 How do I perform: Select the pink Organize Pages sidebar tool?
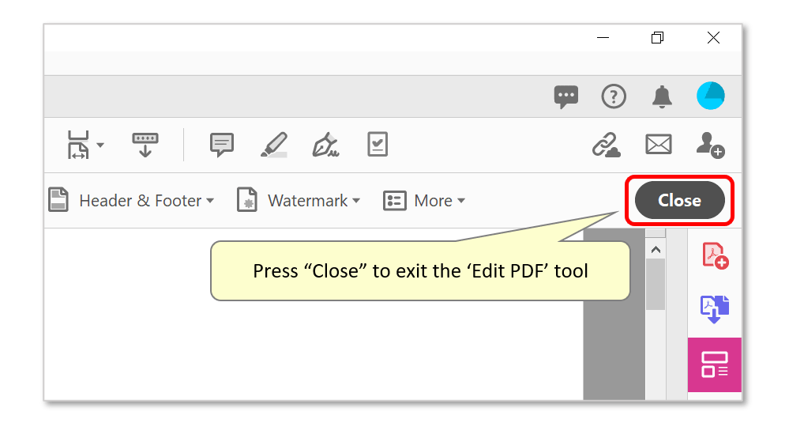(x=715, y=364)
